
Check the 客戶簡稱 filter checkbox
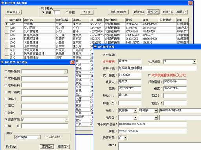coord(6,85)
